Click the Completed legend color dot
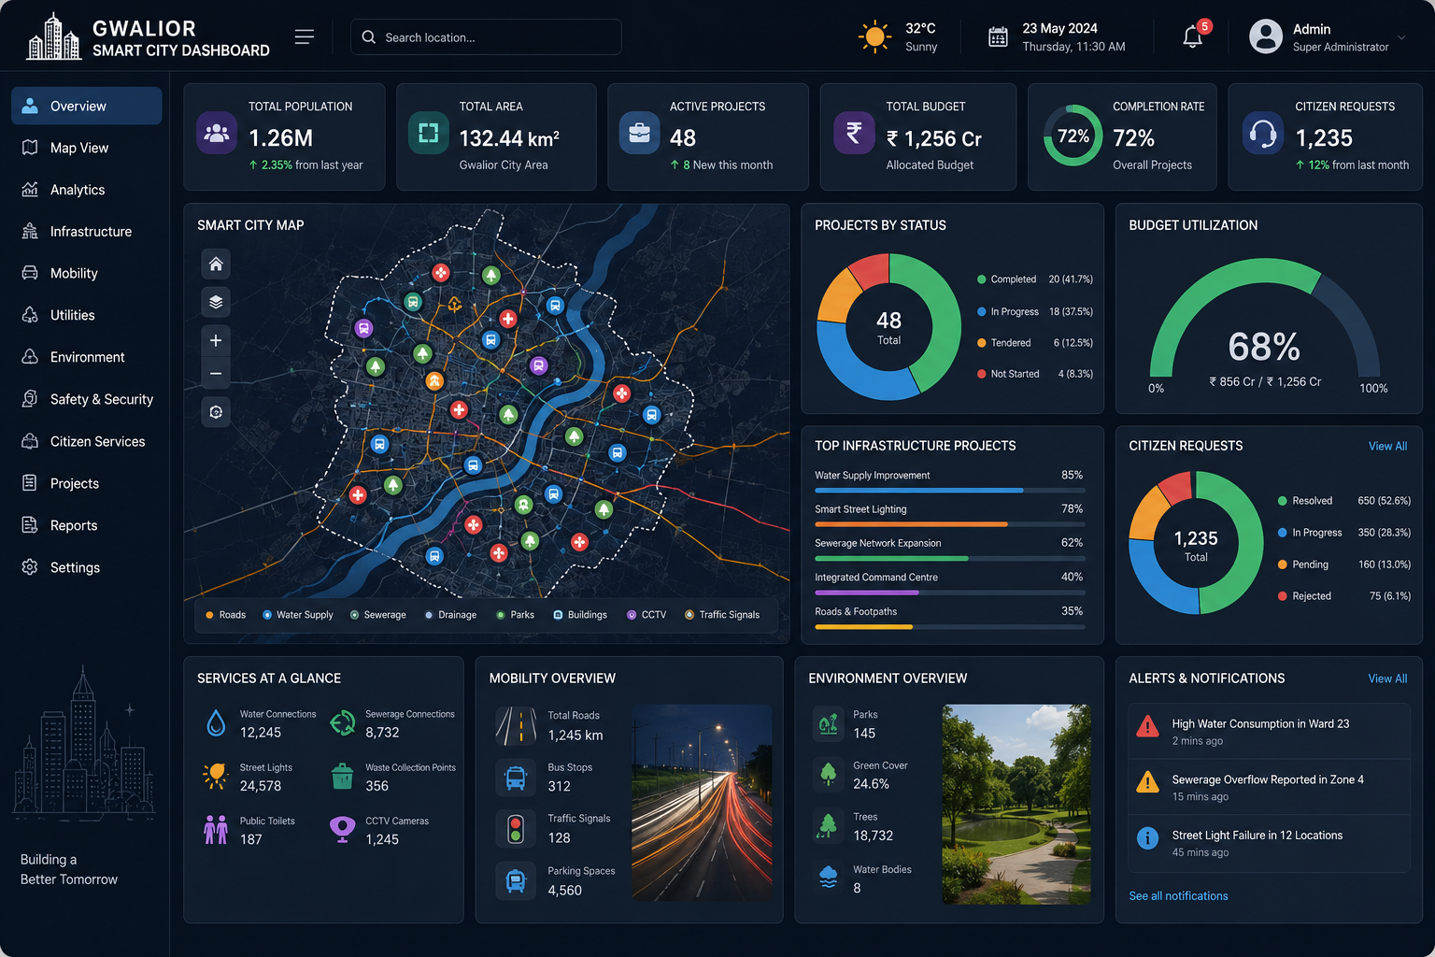The height and width of the screenshot is (957, 1435). tap(981, 279)
